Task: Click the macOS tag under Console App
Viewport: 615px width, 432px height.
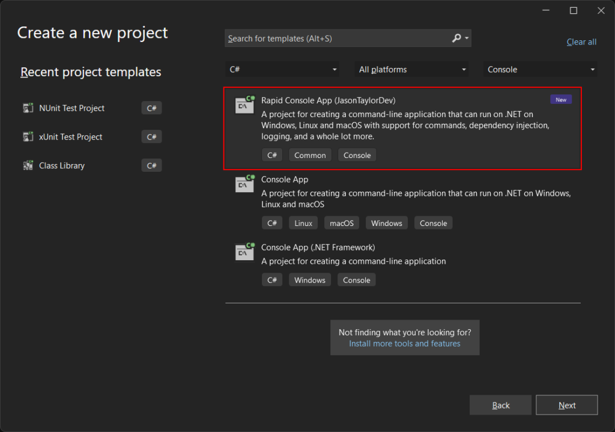Action: tap(342, 223)
